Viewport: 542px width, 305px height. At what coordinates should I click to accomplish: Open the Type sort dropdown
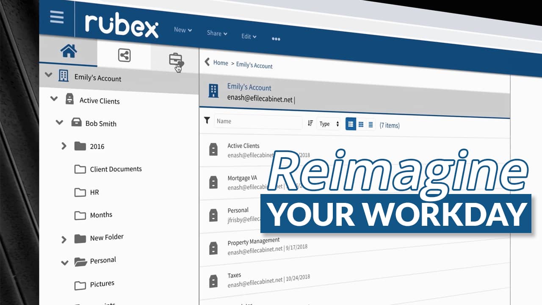[x=329, y=124]
